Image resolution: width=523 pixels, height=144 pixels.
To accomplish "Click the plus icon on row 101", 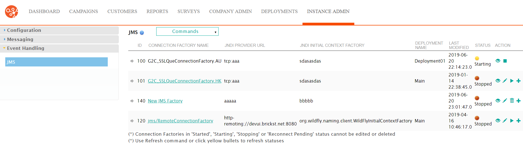I will coord(519,81).
